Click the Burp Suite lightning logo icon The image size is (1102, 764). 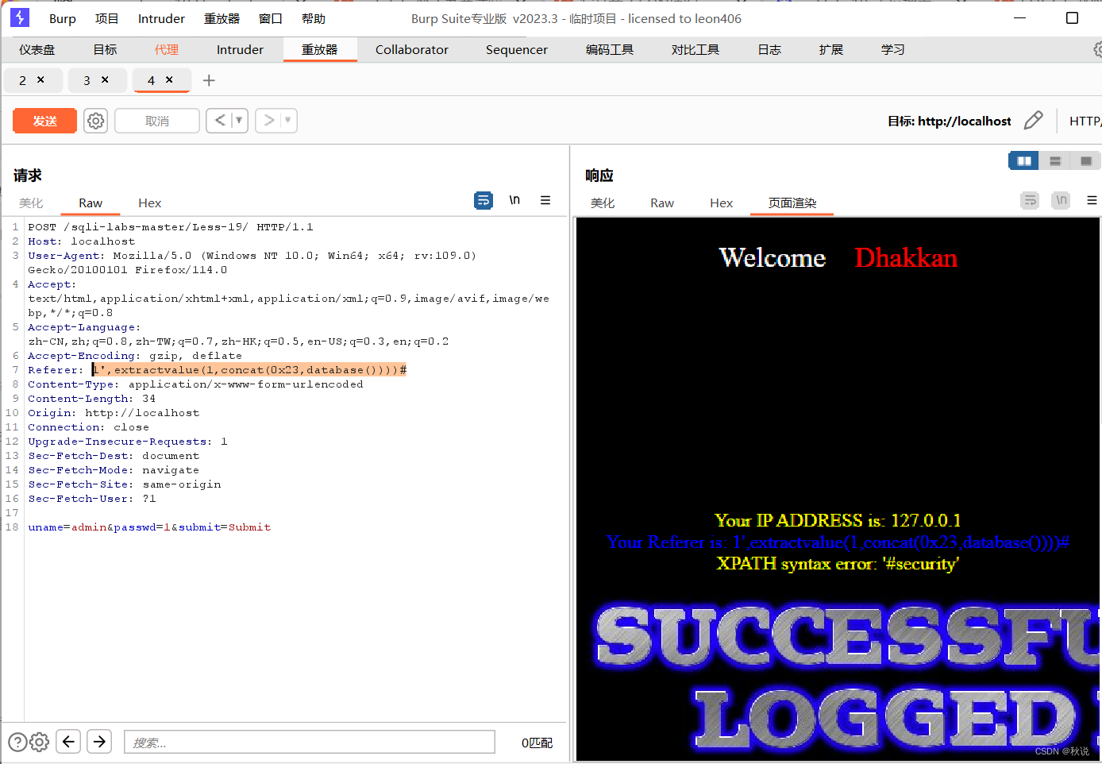(x=20, y=17)
